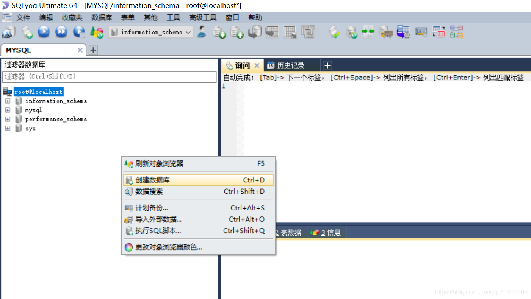Image resolution: width=531 pixels, height=299 pixels.
Task: Open the 文件 menu
Action: click(23, 17)
